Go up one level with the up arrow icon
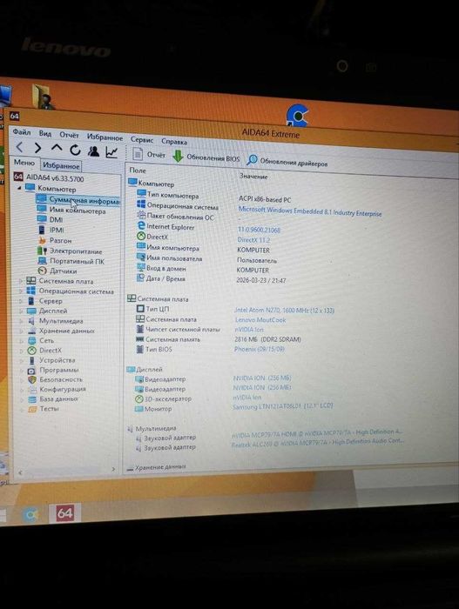 [x=57, y=148]
